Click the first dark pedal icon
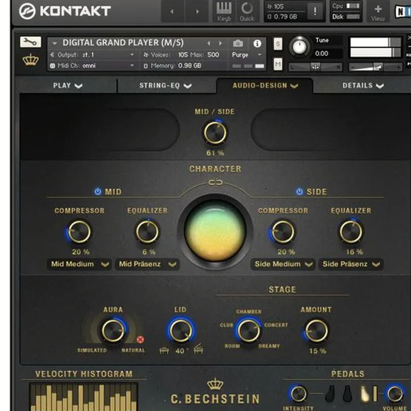Viewport: 411px width, 411px height. [x=331, y=393]
